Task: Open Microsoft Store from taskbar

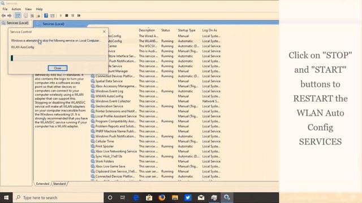Action: click(x=149, y=198)
